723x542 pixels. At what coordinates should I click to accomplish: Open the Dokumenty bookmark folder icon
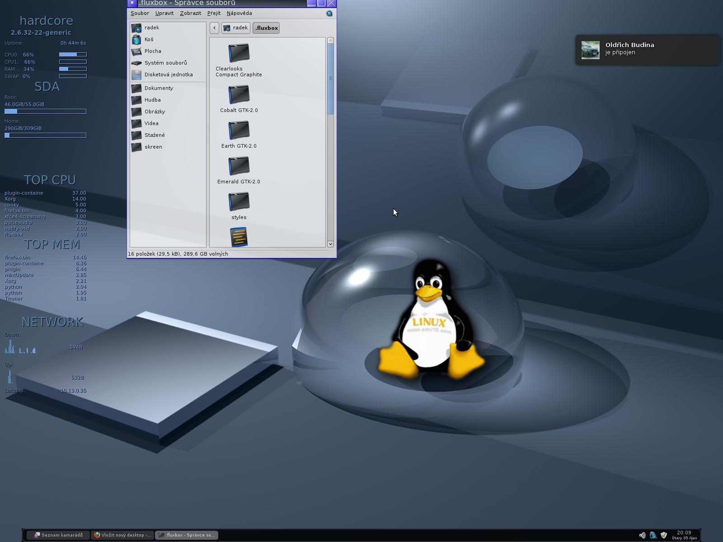[x=136, y=88]
